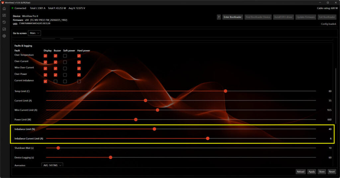Toggle Wire Over-Current Hard power checkbox

(x=79, y=68)
